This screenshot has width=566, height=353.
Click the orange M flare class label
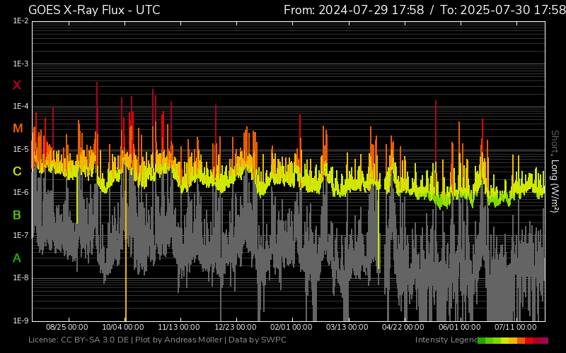(18, 128)
